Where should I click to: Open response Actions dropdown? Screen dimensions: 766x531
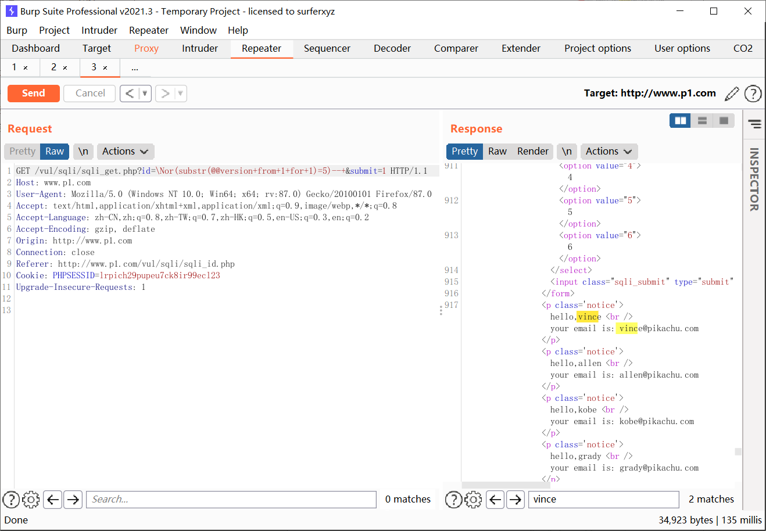608,152
